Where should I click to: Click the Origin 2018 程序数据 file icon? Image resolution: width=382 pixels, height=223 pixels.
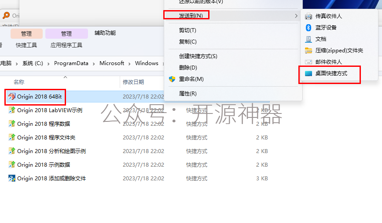(x=12, y=124)
